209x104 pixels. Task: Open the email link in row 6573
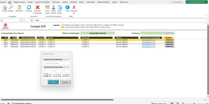tap(149, 44)
